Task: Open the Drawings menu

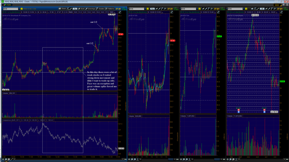Action: point(90,9)
